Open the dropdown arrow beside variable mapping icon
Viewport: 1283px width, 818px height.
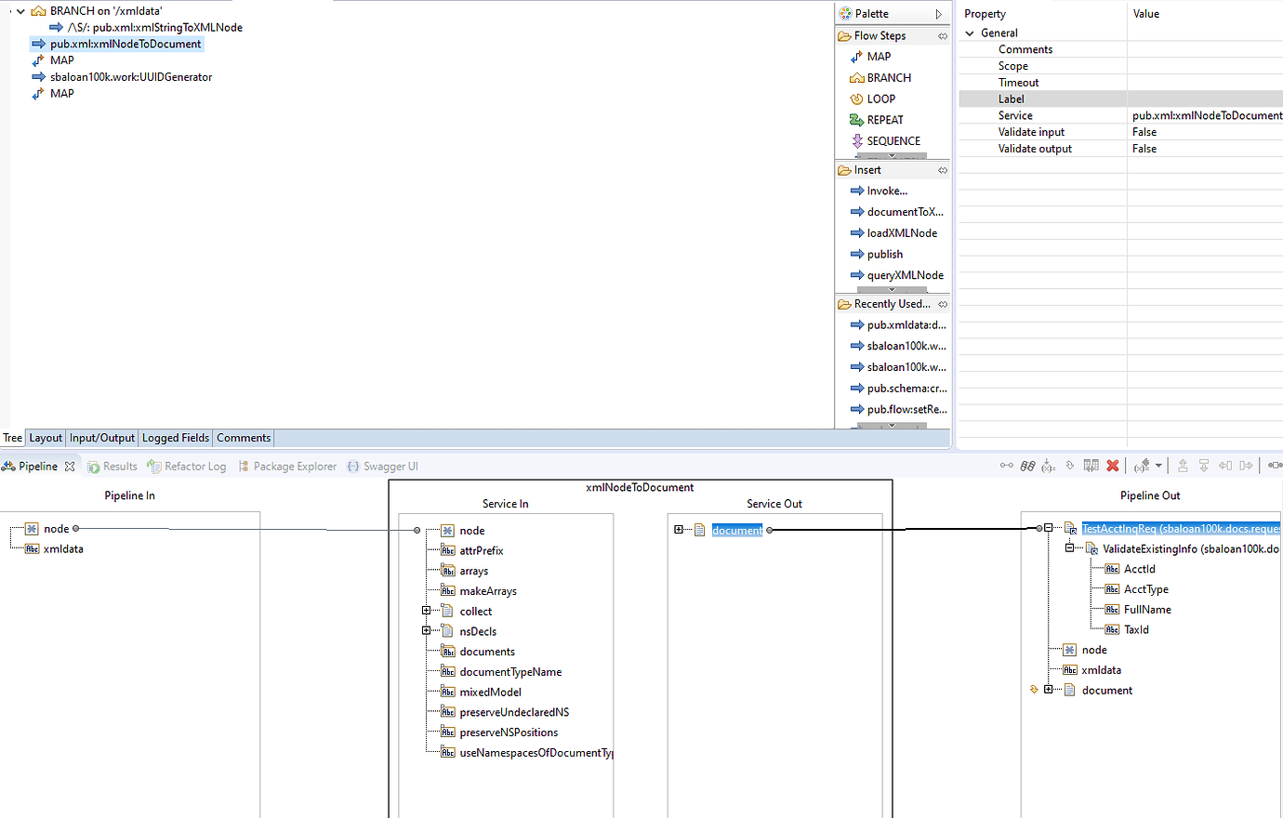point(1158,466)
